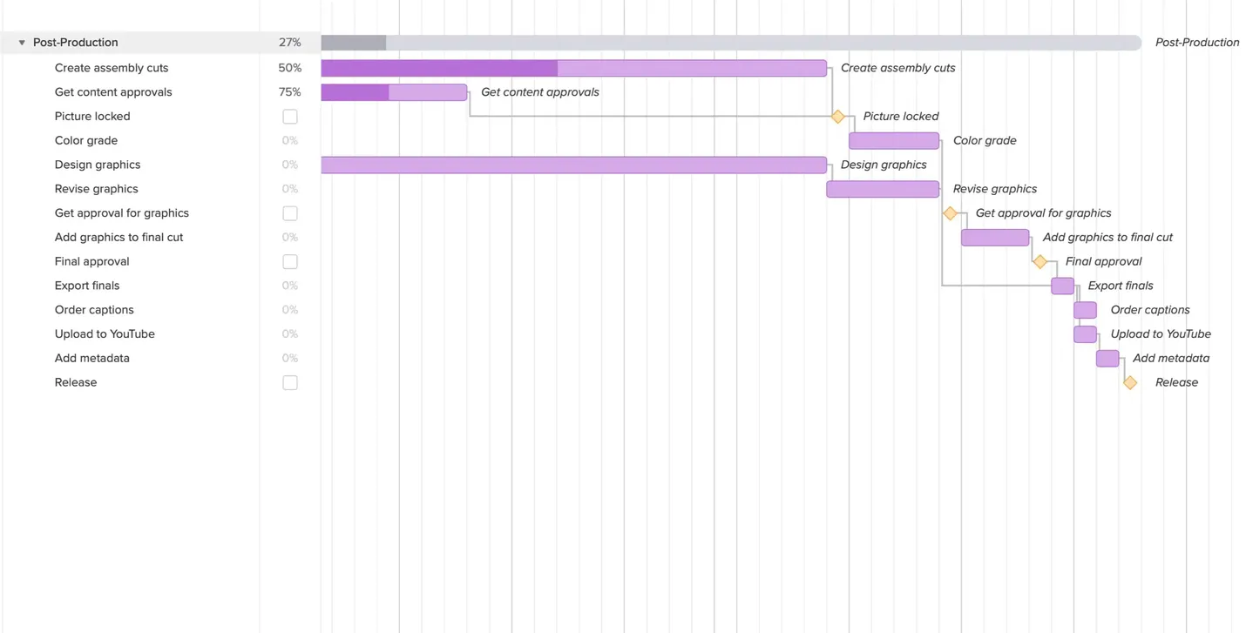Select Create assembly cuts in task list

click(112, 68)
